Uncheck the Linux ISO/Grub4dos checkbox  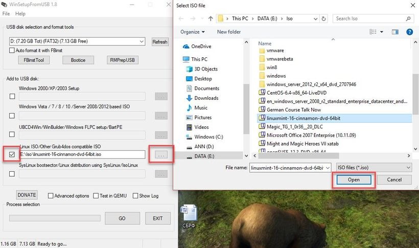click(12, 154)
